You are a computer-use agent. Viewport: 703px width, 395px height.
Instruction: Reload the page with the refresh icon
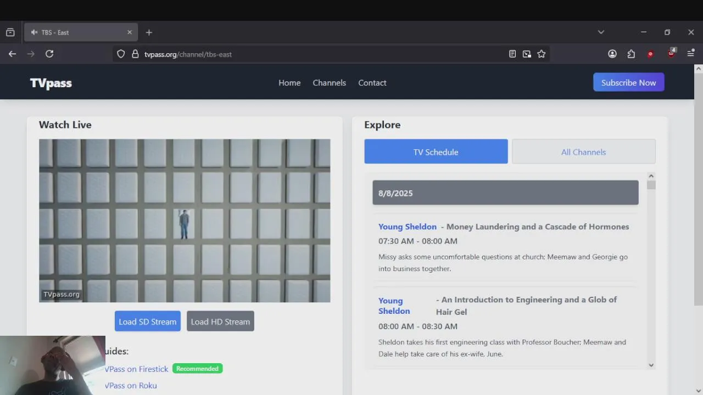49,54
